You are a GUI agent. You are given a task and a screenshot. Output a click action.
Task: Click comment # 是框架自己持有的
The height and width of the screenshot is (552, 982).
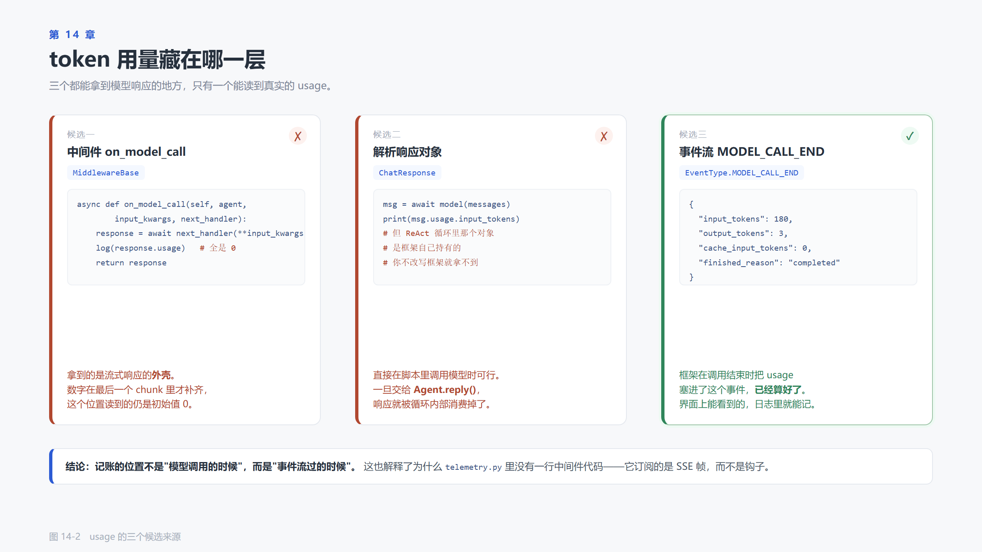point(422,248)
